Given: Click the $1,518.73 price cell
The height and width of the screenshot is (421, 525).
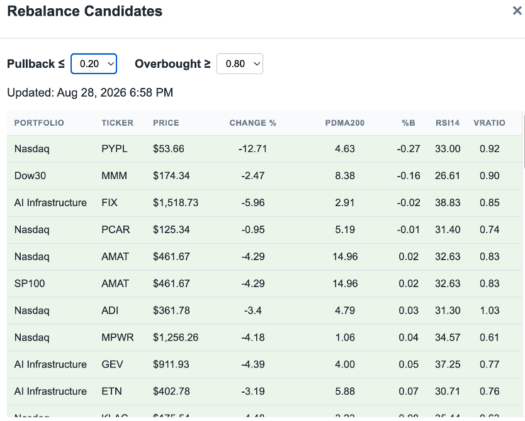Looking at the screenshot, I should click(x=176, y=202).
